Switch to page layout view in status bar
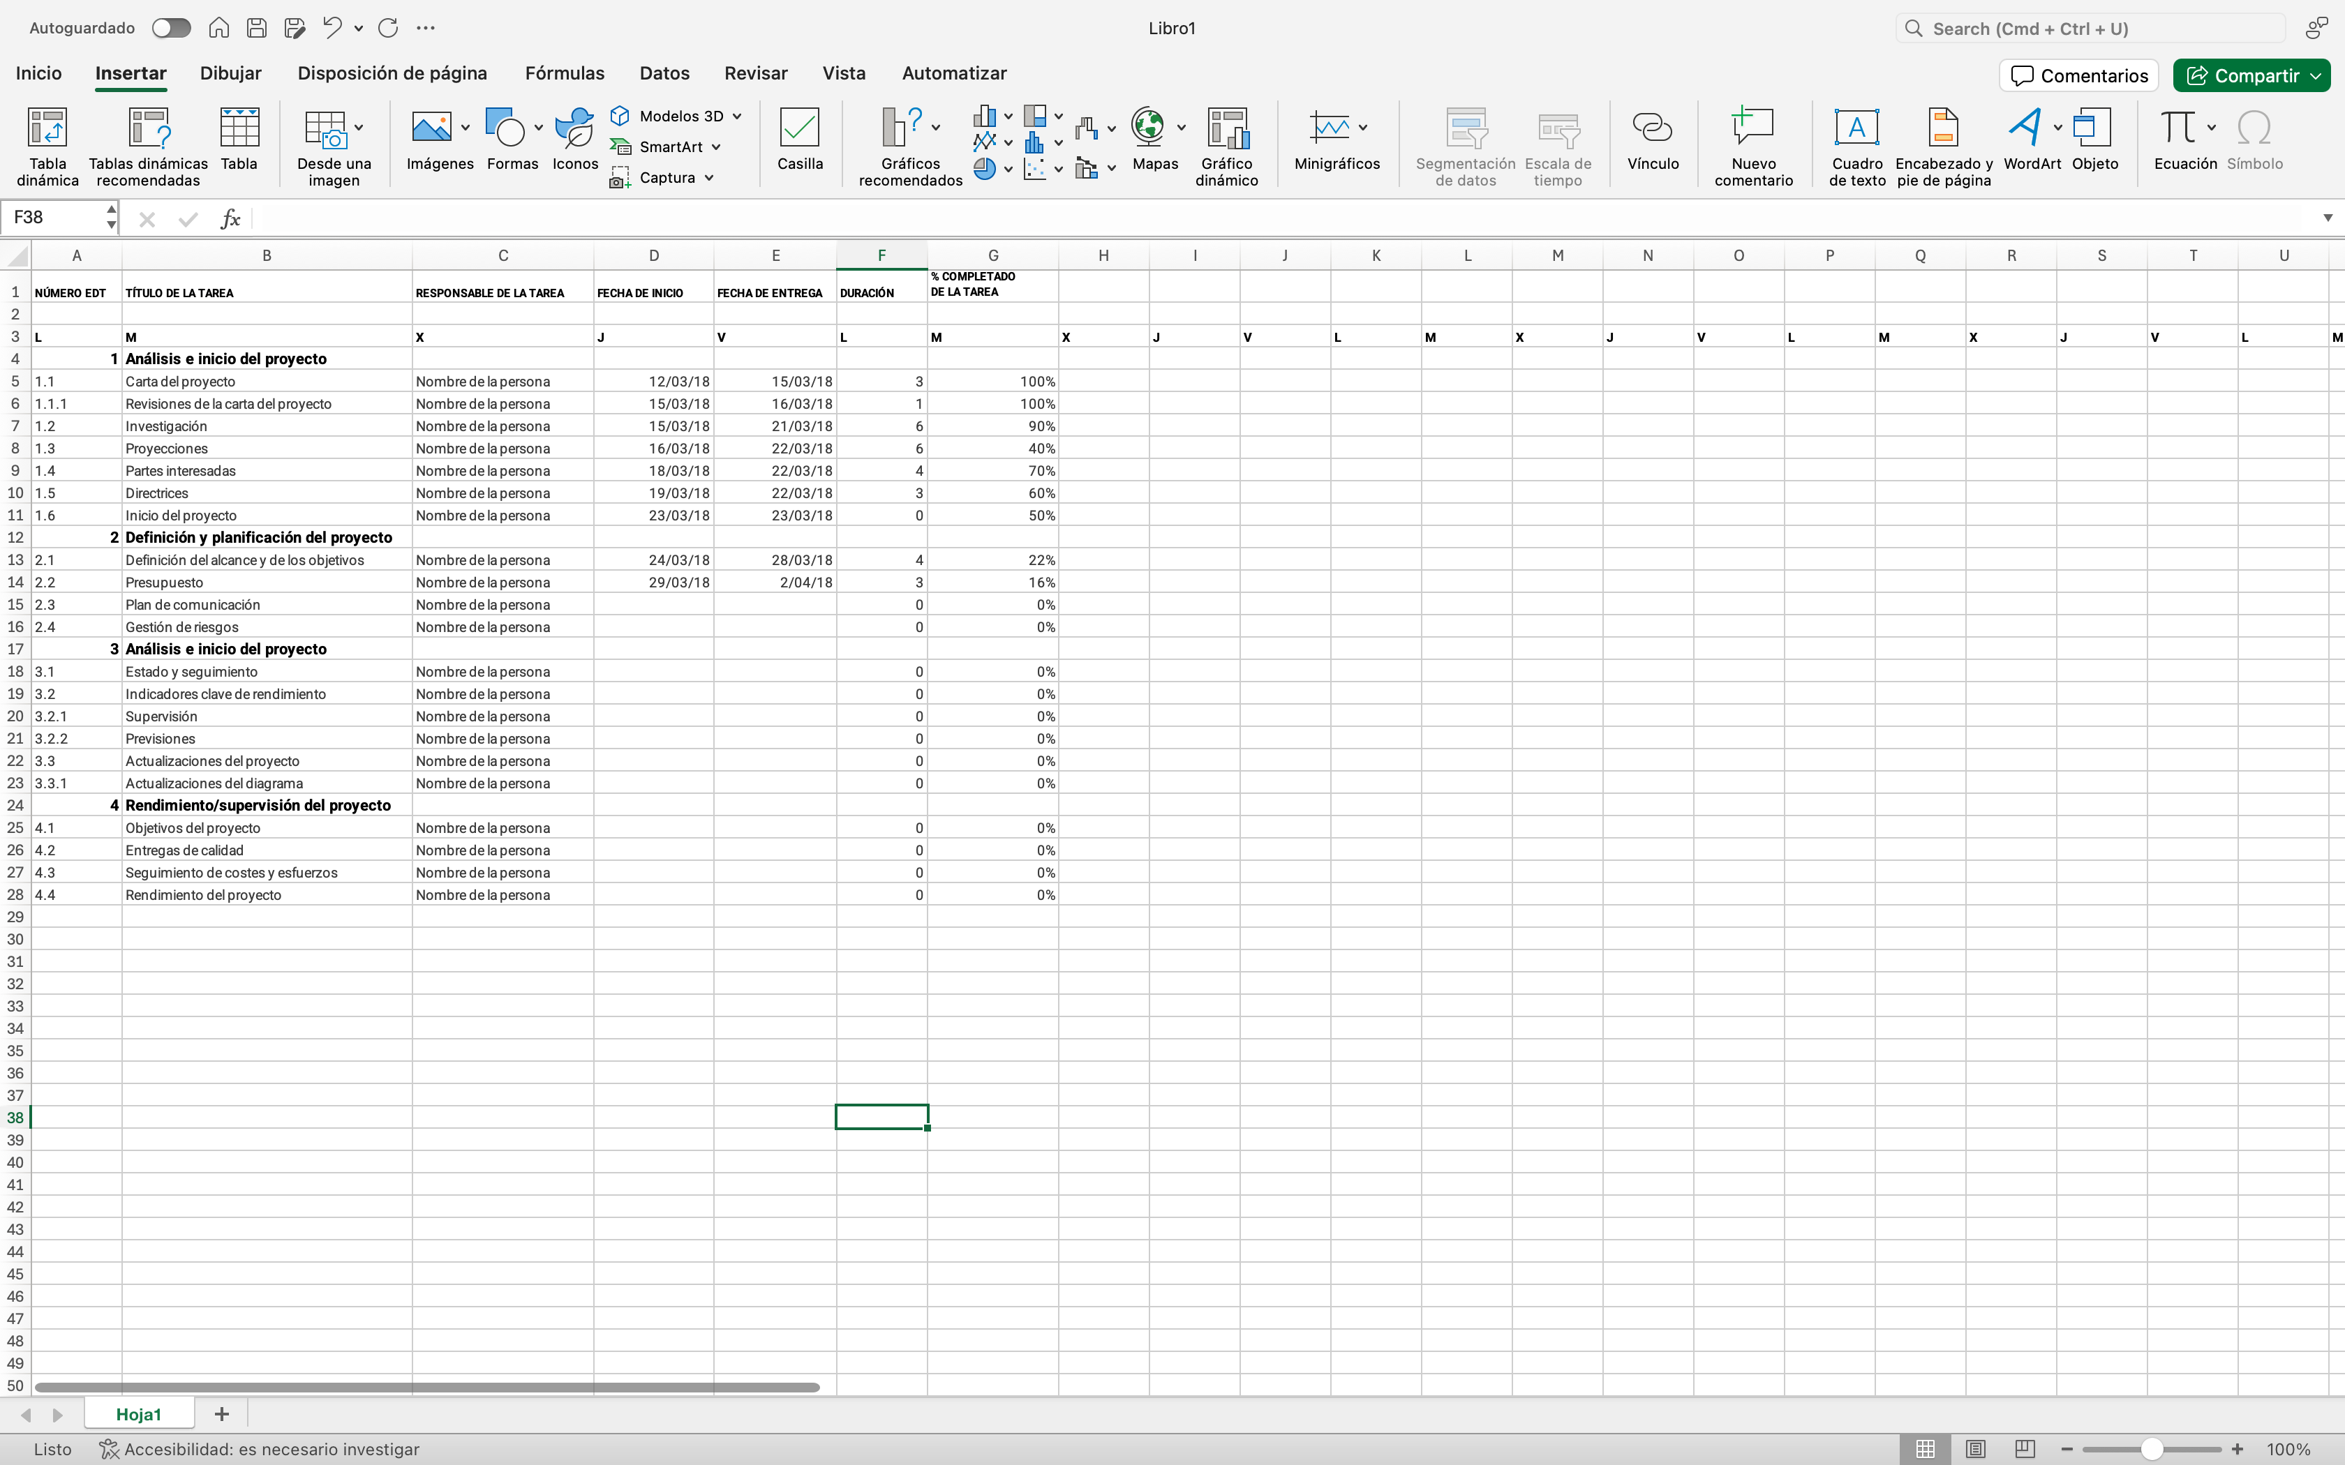 click(x=1975, y=1448)
